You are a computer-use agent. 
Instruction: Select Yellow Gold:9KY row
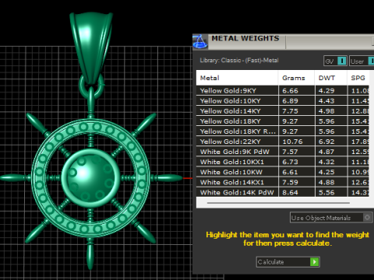283,91
